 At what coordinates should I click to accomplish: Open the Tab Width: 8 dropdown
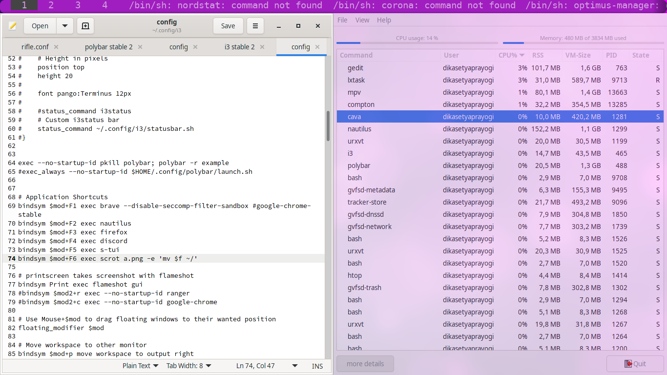coord(188,366)
